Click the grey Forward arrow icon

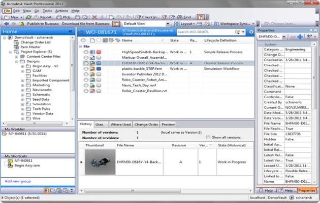14,24
